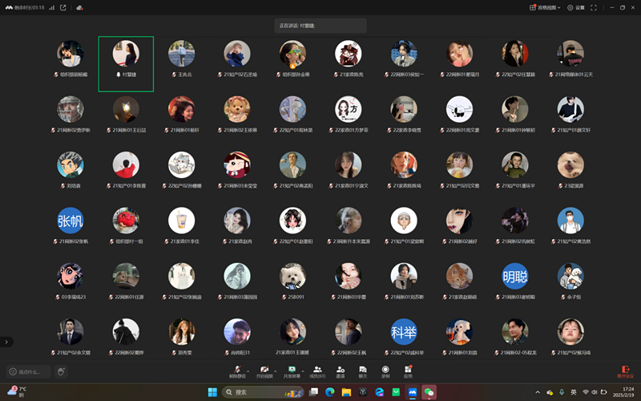Open the apps (应用) menu
Screen dimensions: 641x401
(x=408, y=370)
